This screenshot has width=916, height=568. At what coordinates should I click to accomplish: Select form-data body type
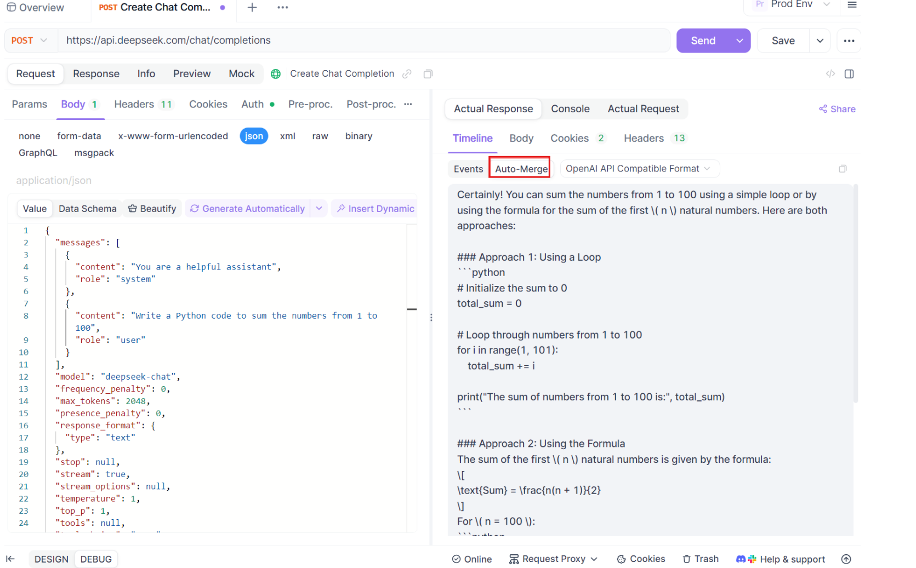pos(79,136)
